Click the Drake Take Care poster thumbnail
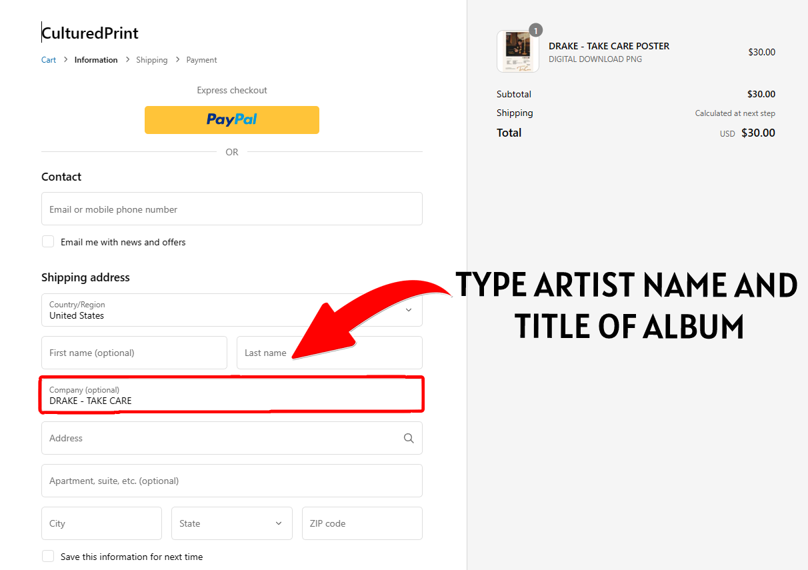This screenshot has height=570, width=808. click(517, 51)
